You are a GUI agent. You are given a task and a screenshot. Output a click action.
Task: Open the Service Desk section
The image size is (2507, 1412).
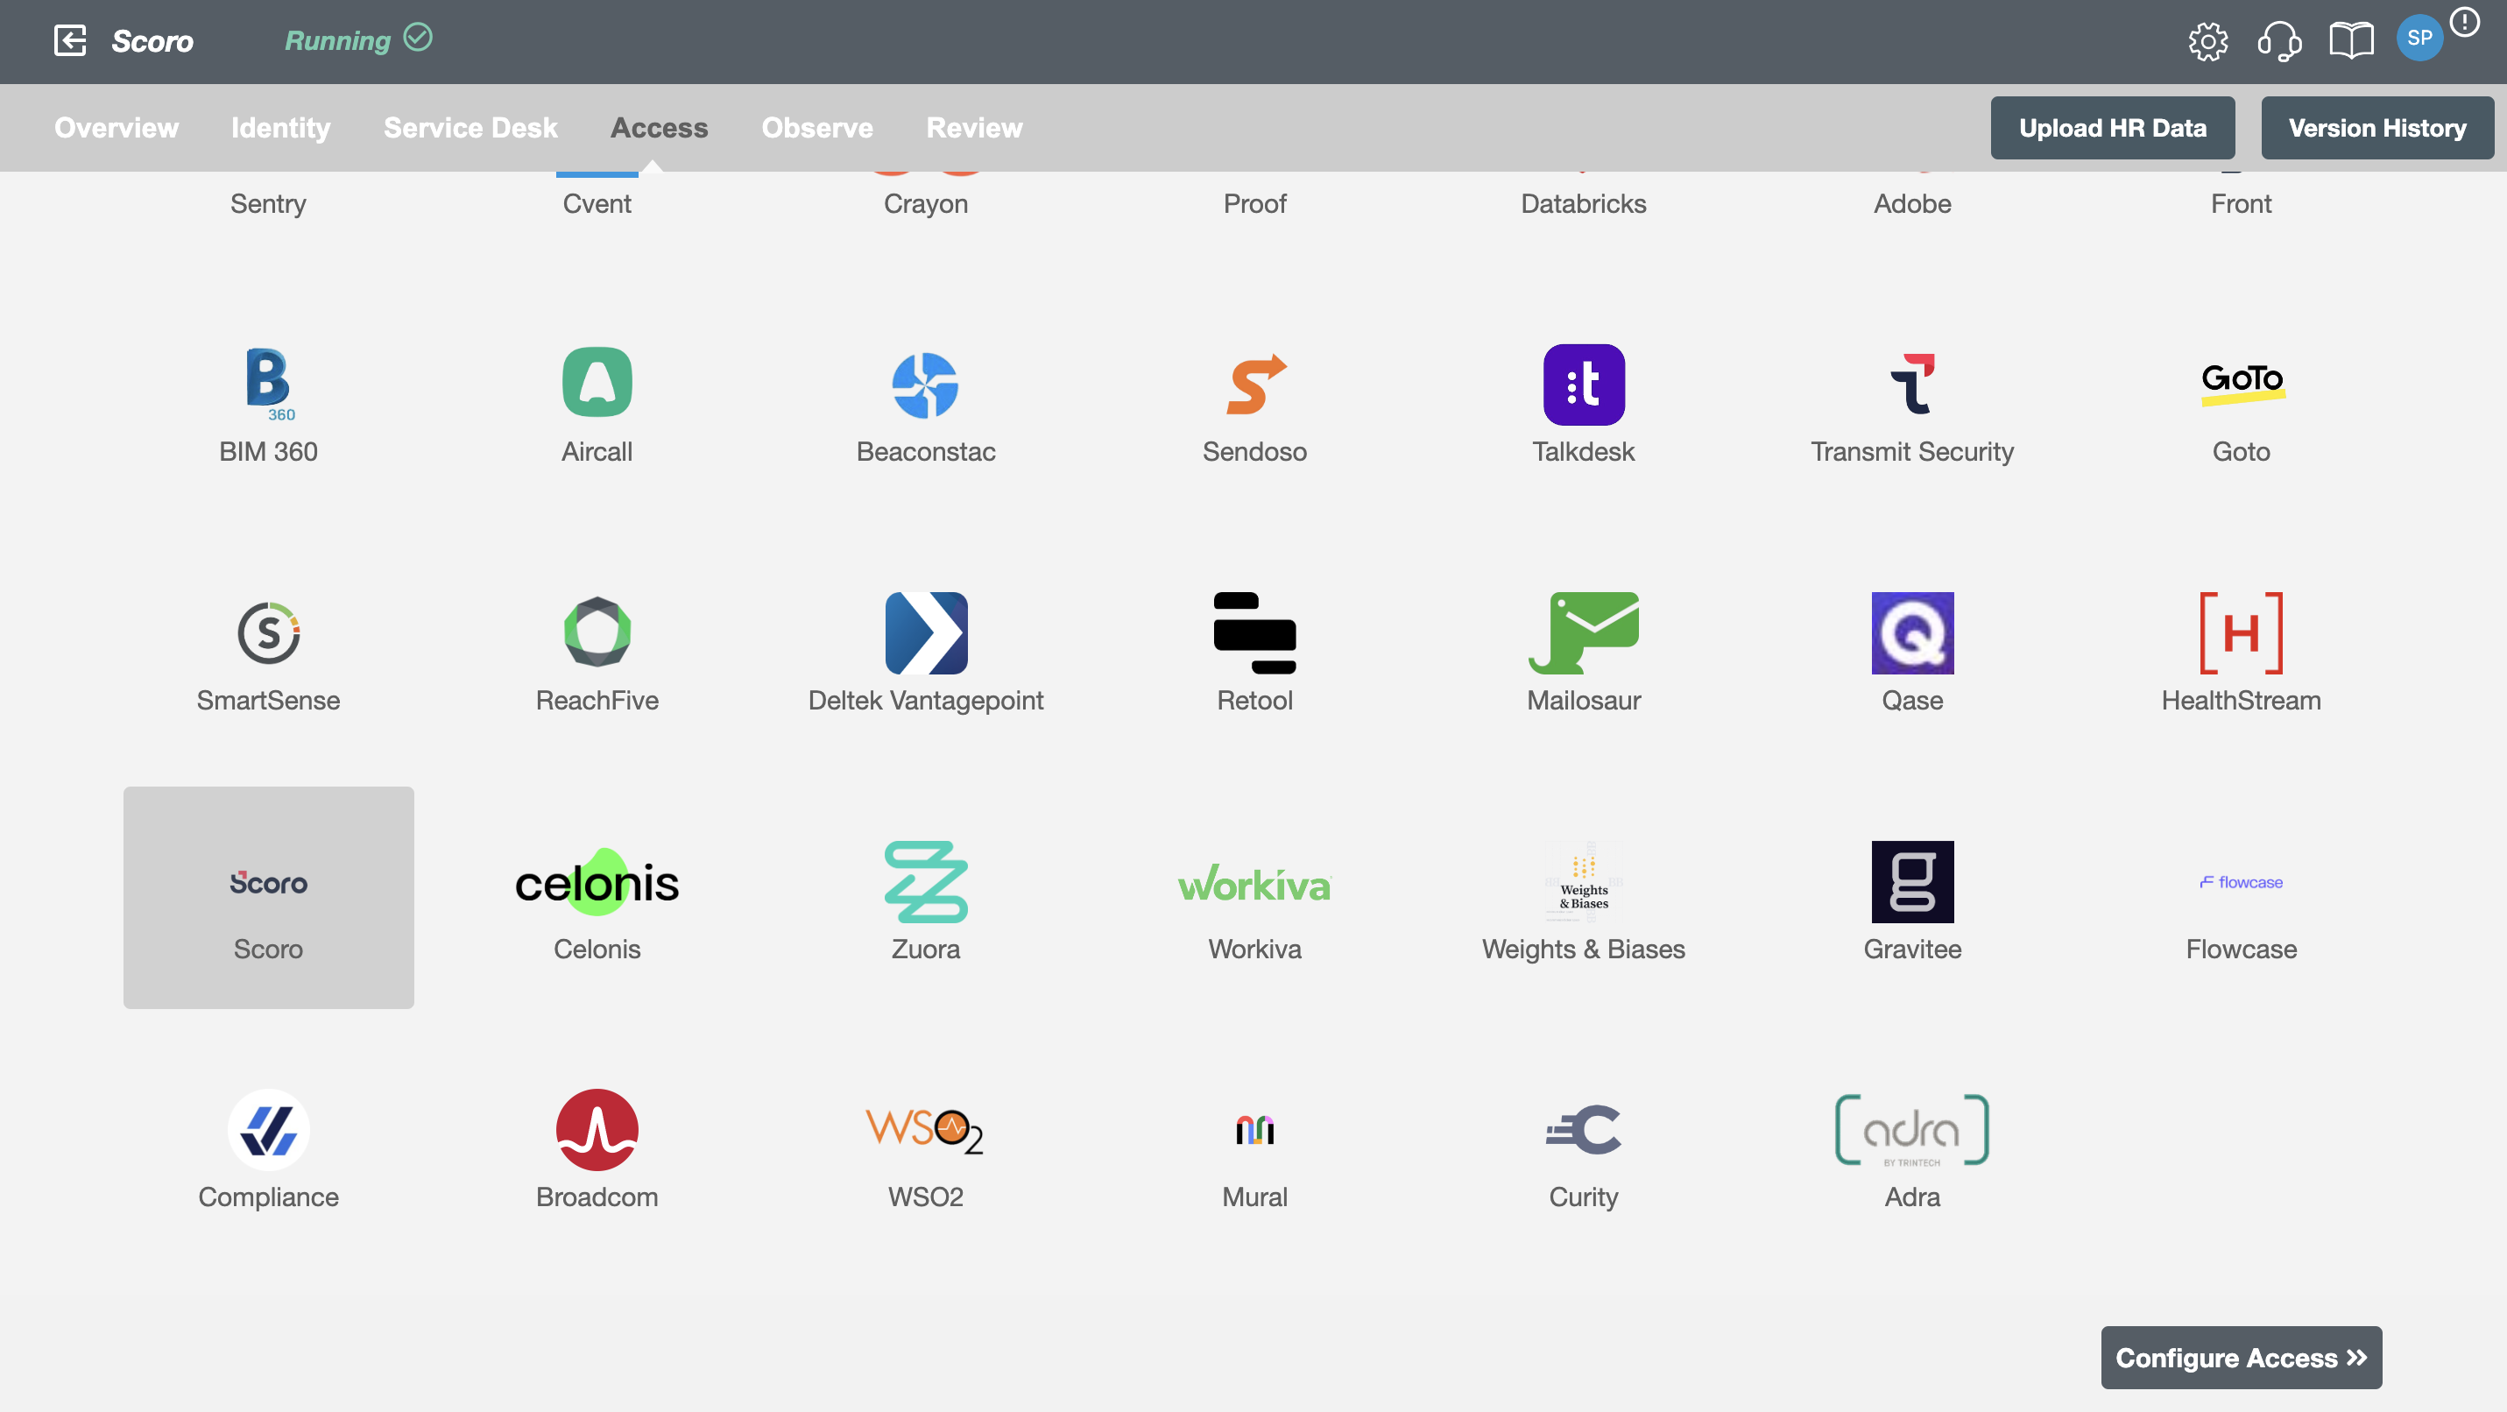click(x=470, y=127)
